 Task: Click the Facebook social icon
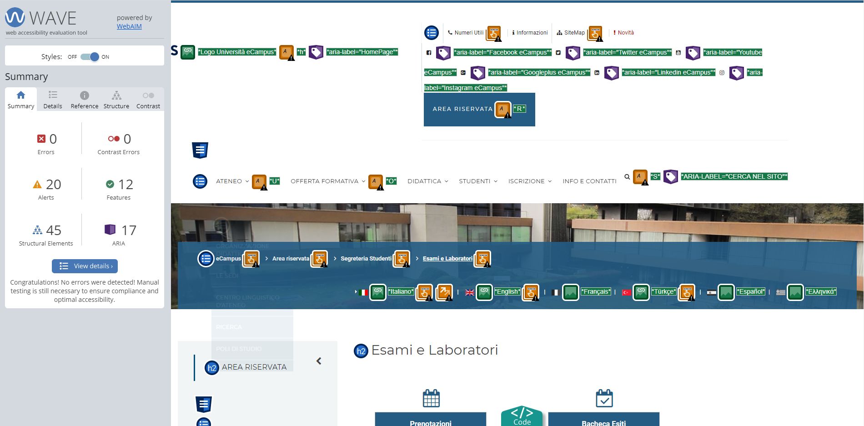coord(428,53)
